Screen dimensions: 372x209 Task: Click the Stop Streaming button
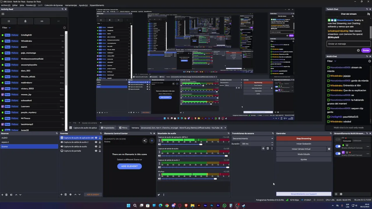304,138
